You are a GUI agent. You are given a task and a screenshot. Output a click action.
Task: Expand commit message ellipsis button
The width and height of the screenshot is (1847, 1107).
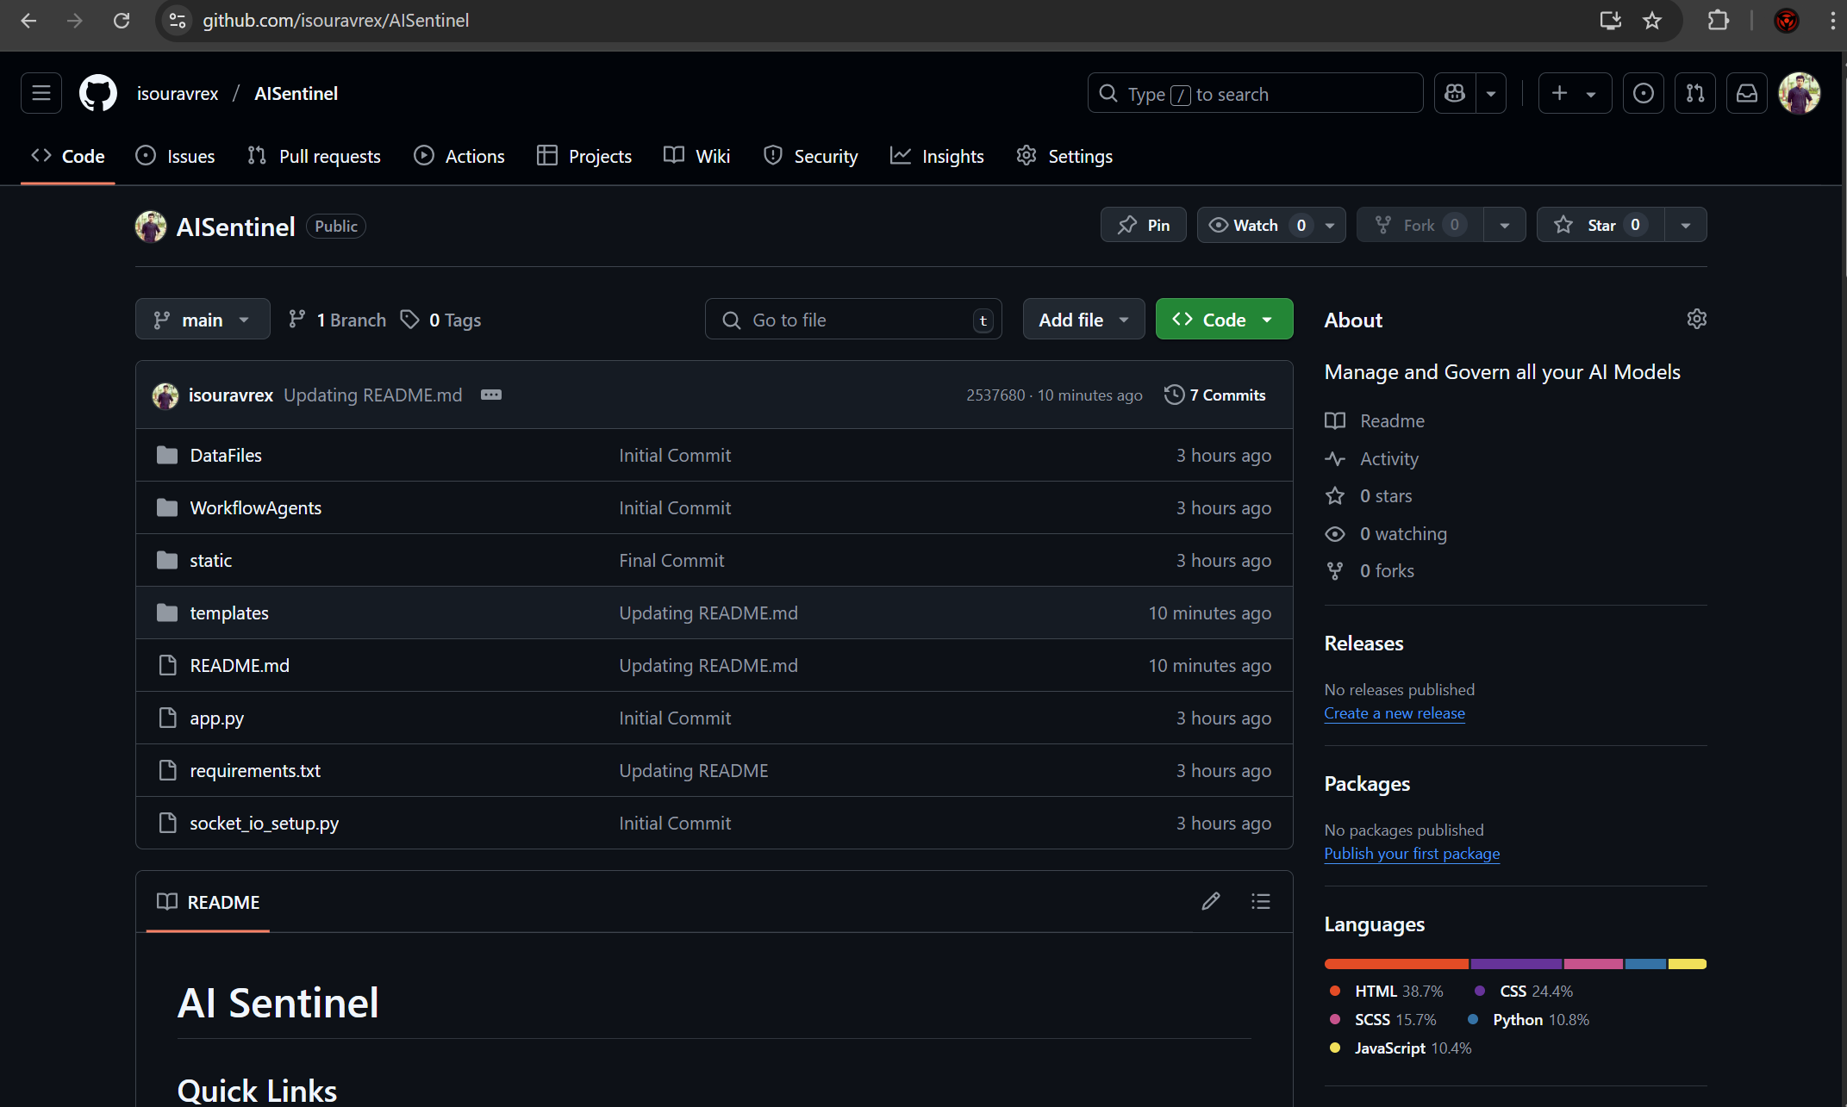pyautogui.click(x=491, y=395)
